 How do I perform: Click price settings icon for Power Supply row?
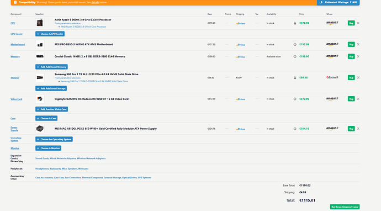pos(295,129)
